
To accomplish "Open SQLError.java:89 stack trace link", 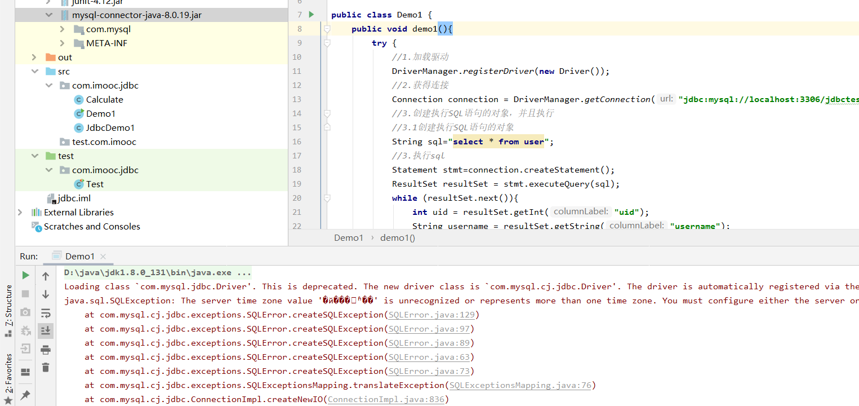I will [x=429, y=343].
